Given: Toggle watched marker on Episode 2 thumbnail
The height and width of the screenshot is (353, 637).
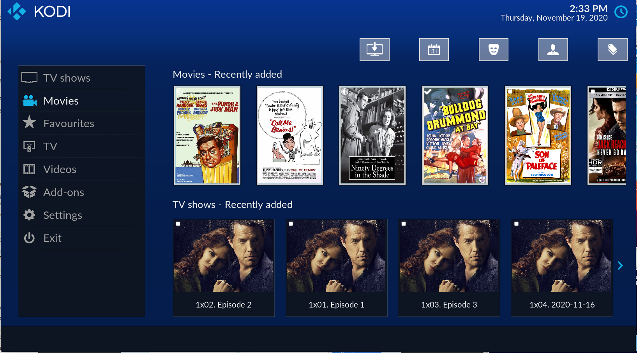Looking at the screenshot, I should [x=178, y=224].
